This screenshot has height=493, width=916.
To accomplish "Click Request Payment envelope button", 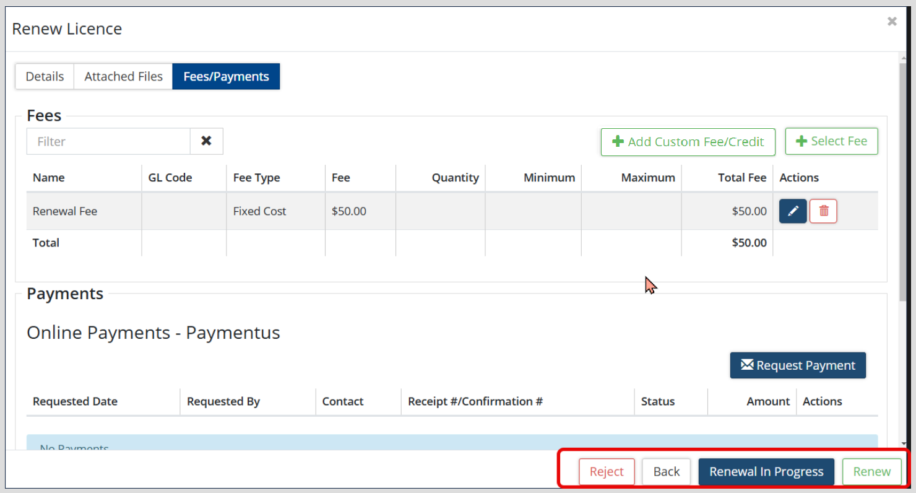I will click(798, 365).
